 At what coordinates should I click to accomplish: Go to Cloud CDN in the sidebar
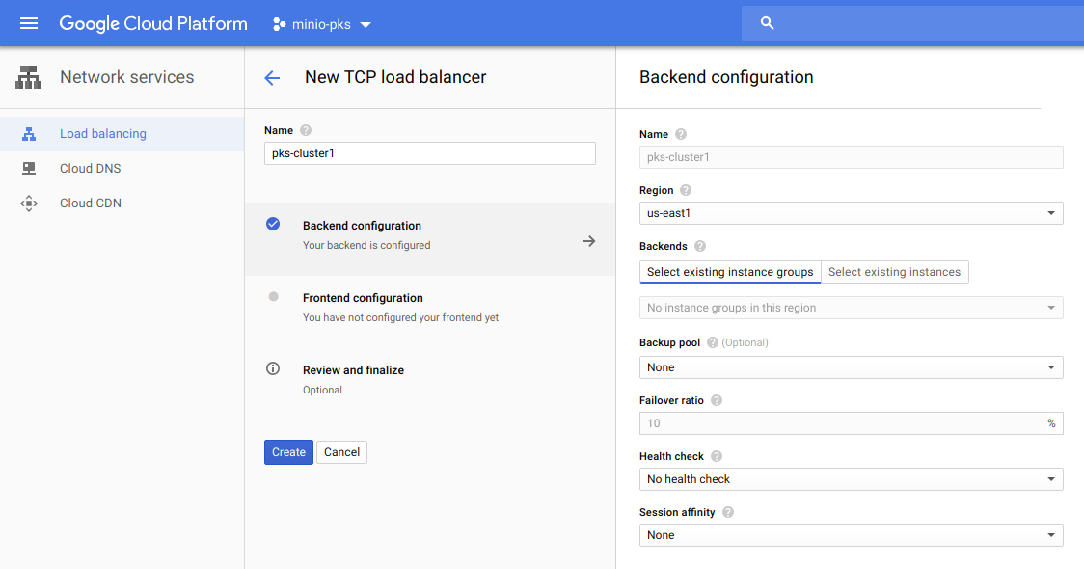click(90, 203)
